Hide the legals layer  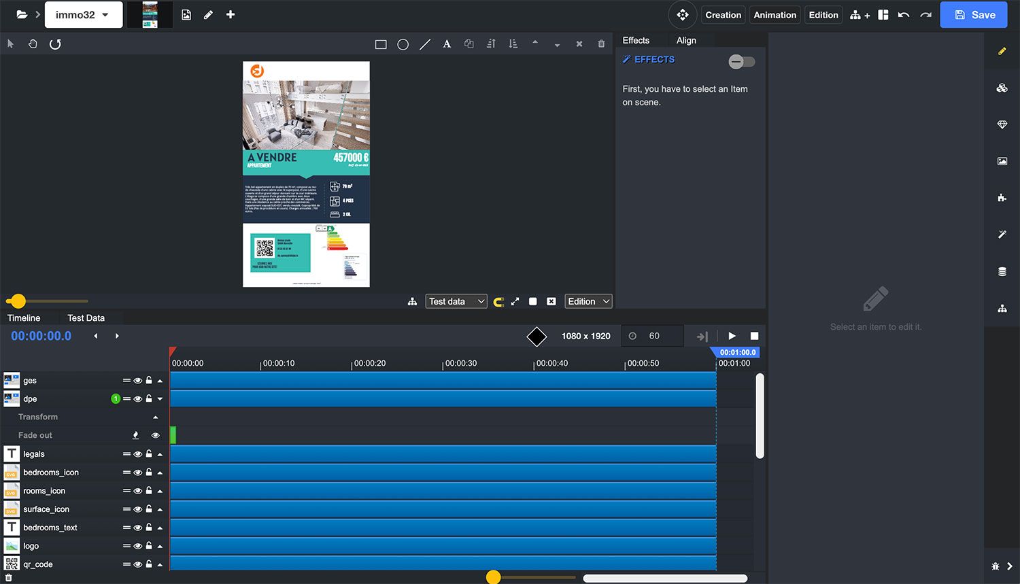138,454
